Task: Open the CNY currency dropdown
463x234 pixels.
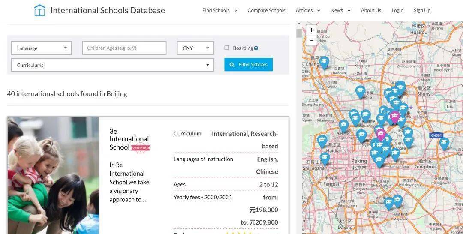Action: tap(195, 48)
